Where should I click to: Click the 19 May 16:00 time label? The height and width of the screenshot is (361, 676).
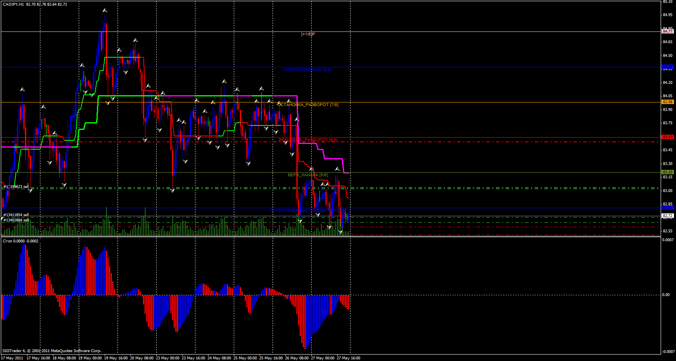point(116,358)
